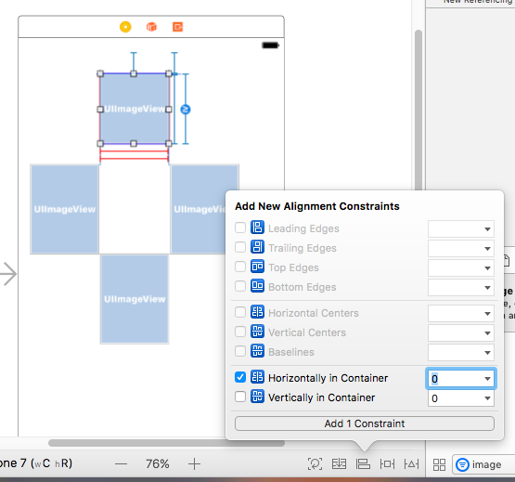Click the top-right resize handle of selected view

click(x=169, y=73)
